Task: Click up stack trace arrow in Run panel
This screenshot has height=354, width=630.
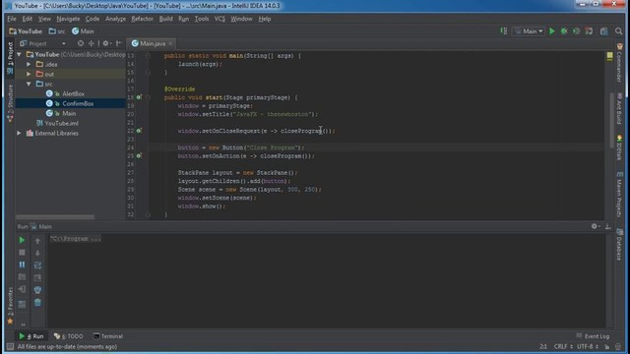Action: pos(37,240)
